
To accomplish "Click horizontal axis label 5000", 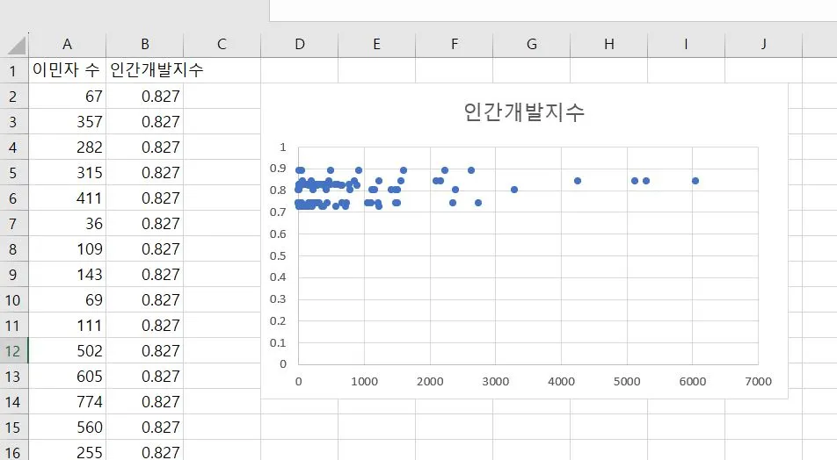I will coord(627,382).
